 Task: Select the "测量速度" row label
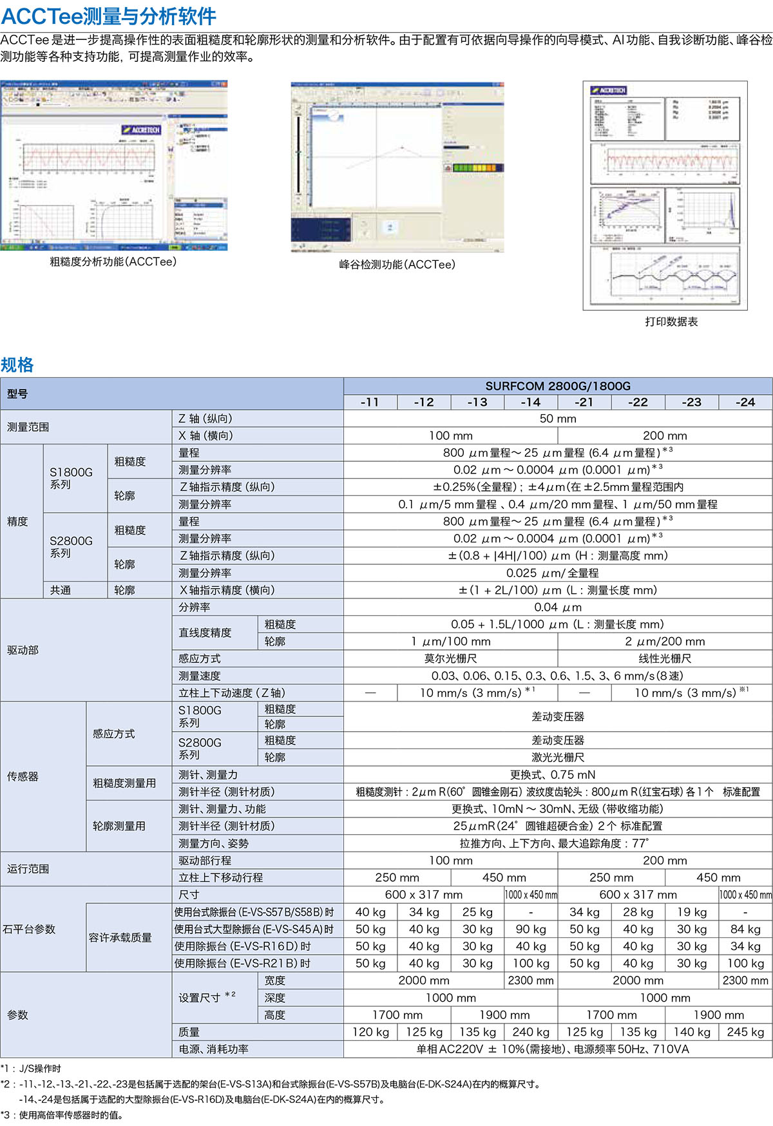[258, 676]
